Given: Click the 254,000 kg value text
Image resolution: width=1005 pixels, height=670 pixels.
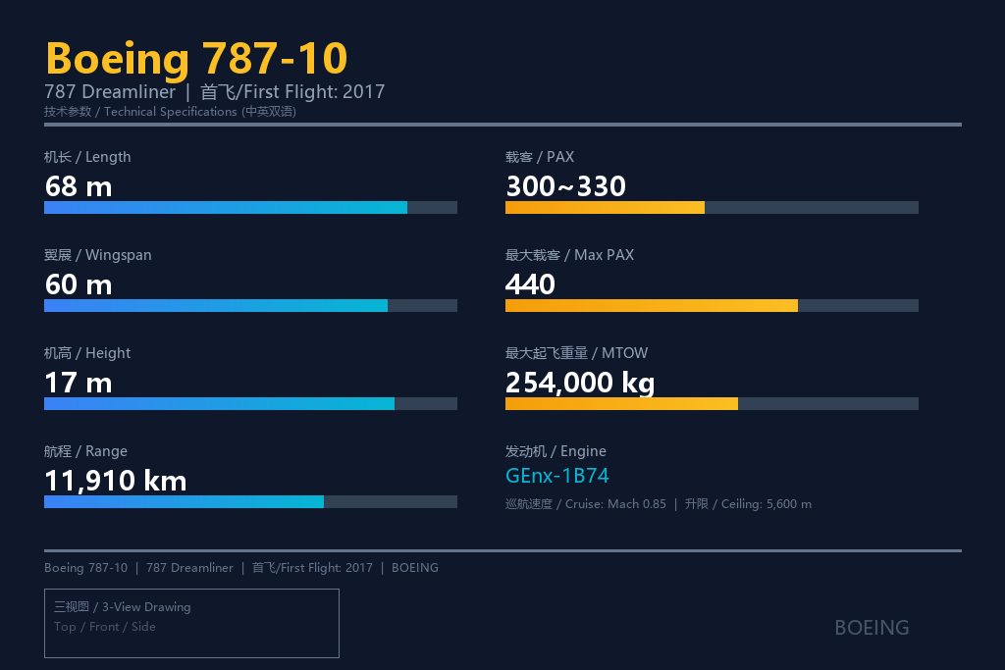Looking at the screenshot, I should 580,383.
